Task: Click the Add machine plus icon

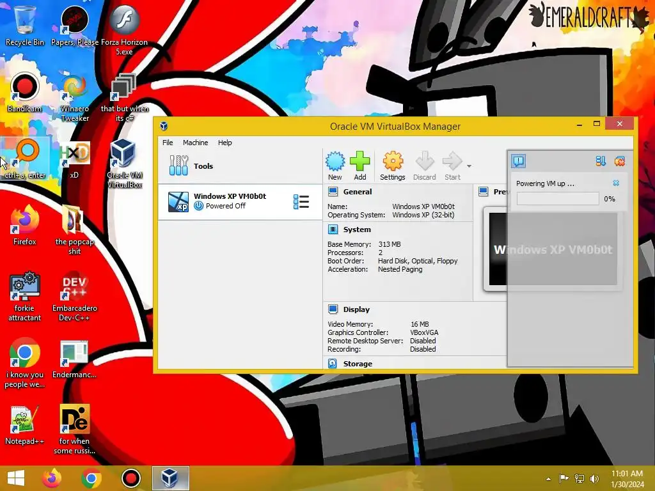Action: point(359,162)
